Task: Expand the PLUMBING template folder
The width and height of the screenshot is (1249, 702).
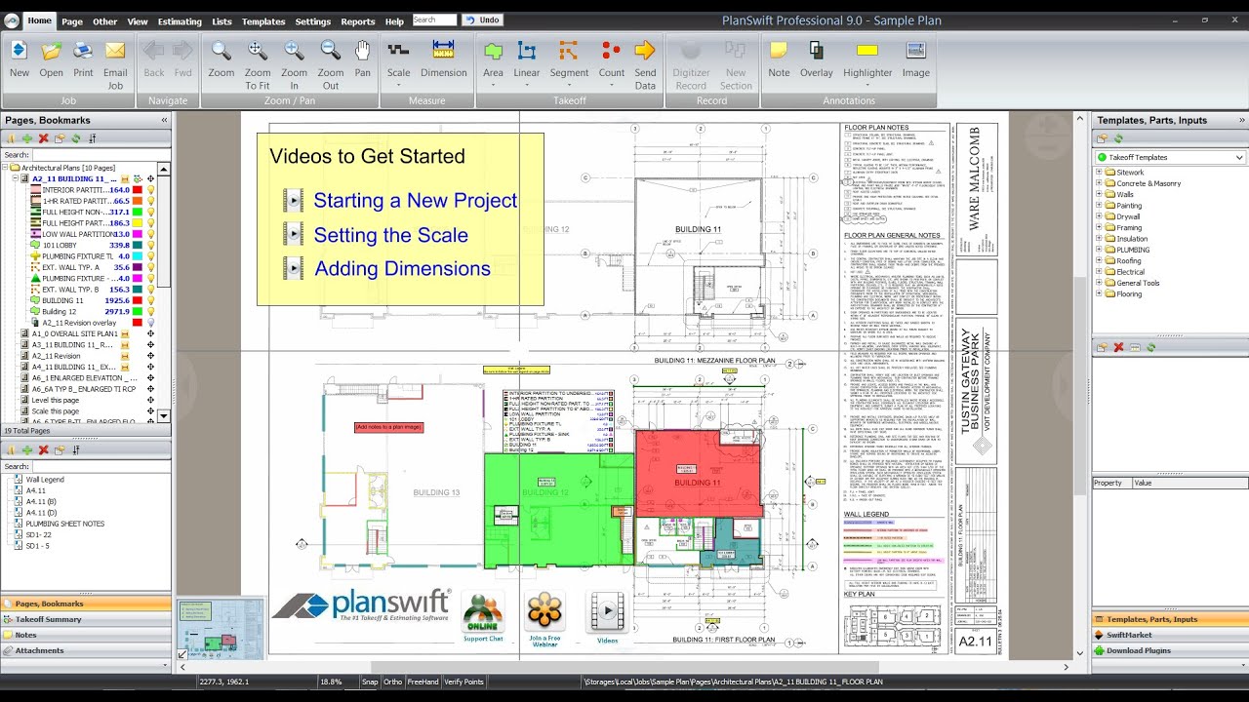Action: tap(1099, 250)
